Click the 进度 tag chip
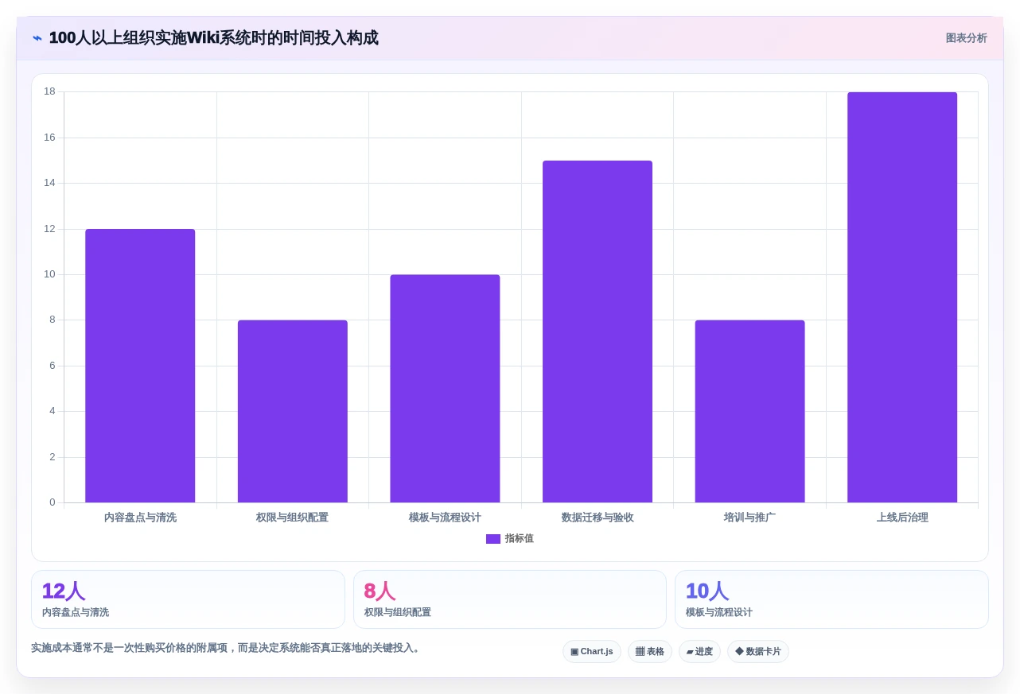 pyautogui.click(x=699, y=652)
